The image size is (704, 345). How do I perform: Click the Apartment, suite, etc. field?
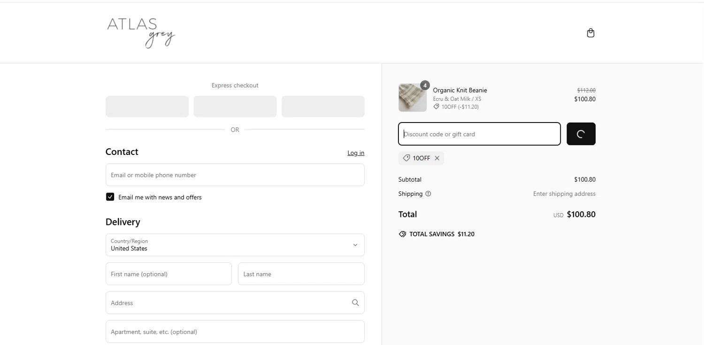(x=235, y=331)
